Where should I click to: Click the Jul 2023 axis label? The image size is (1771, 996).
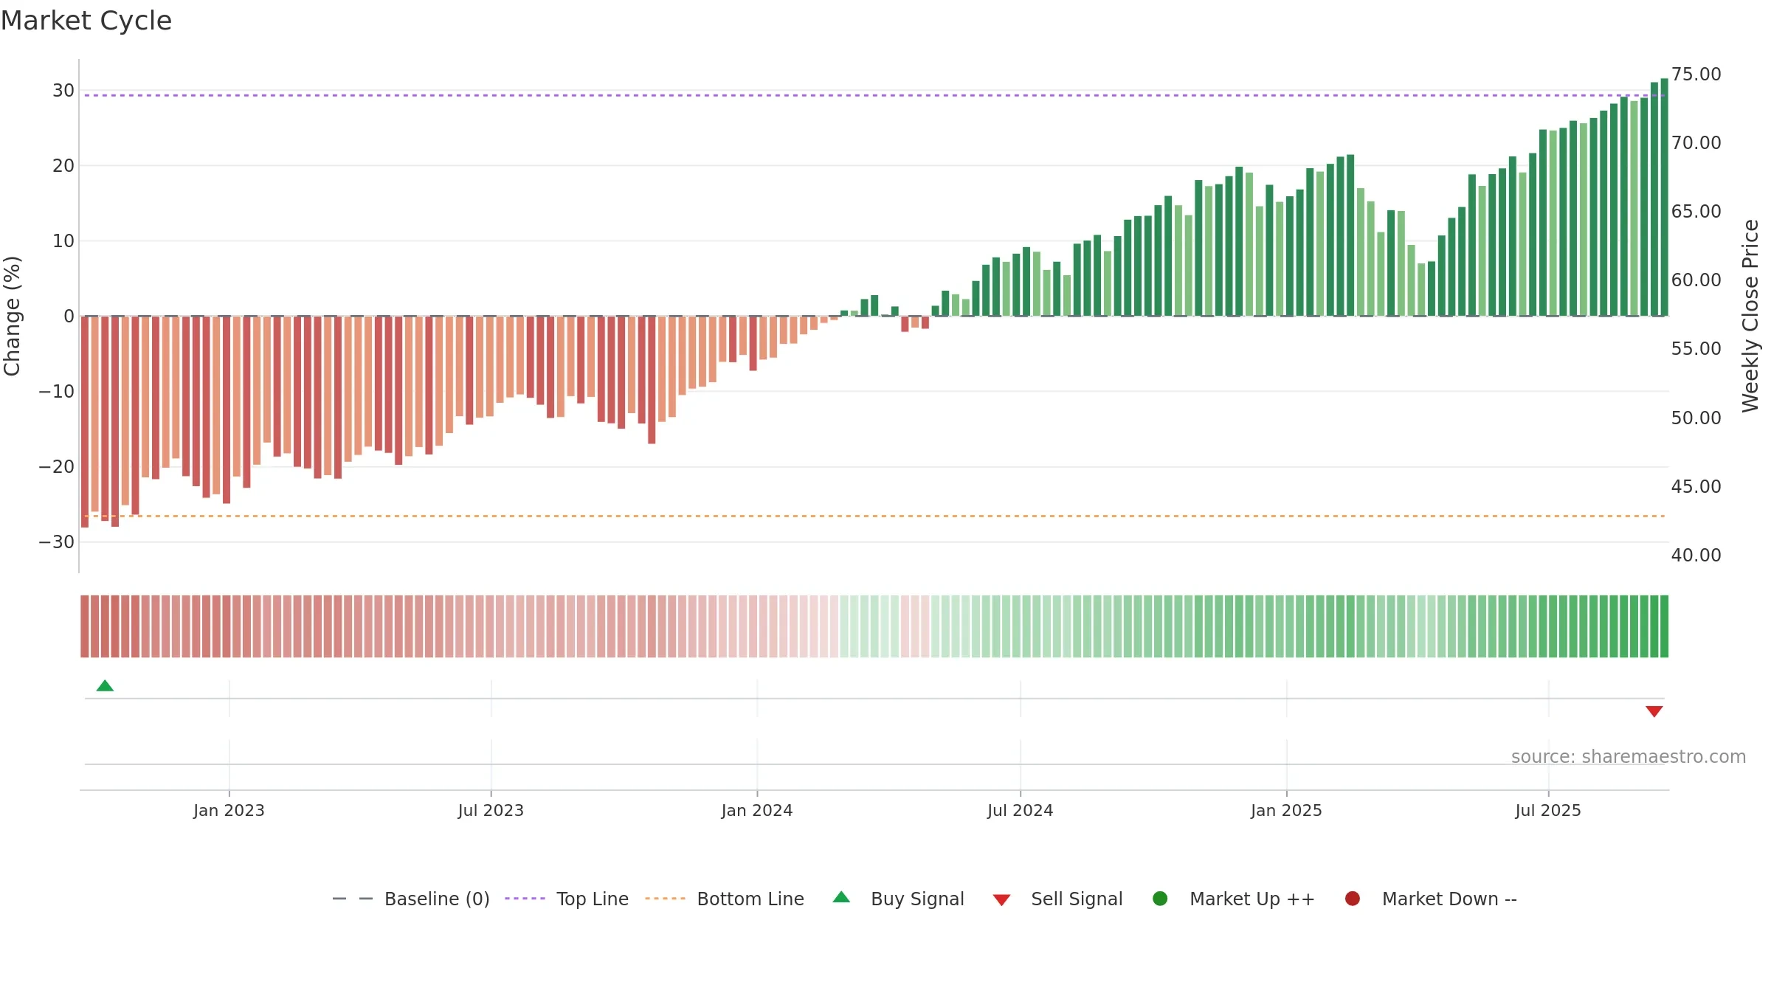[x=491, y=810]
